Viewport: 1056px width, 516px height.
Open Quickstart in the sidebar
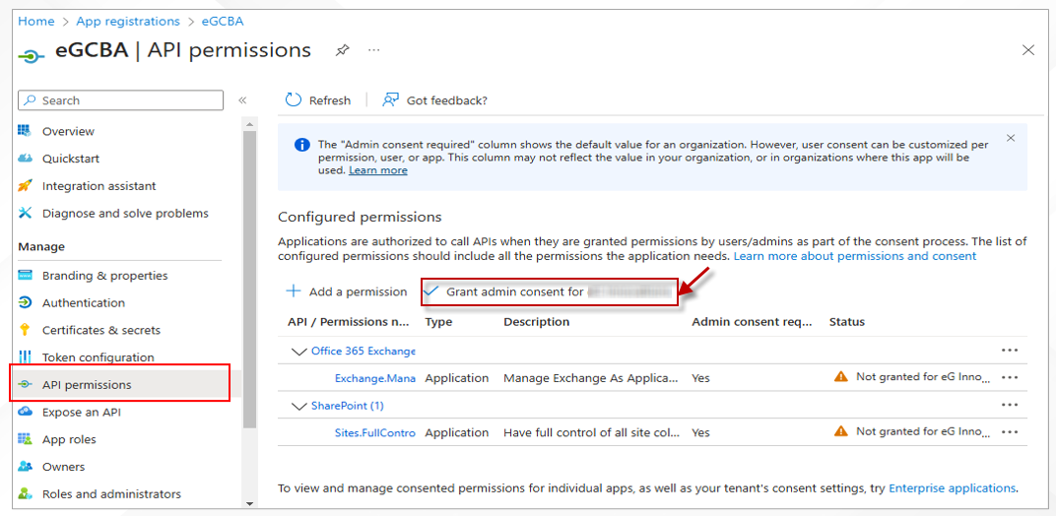71,159
